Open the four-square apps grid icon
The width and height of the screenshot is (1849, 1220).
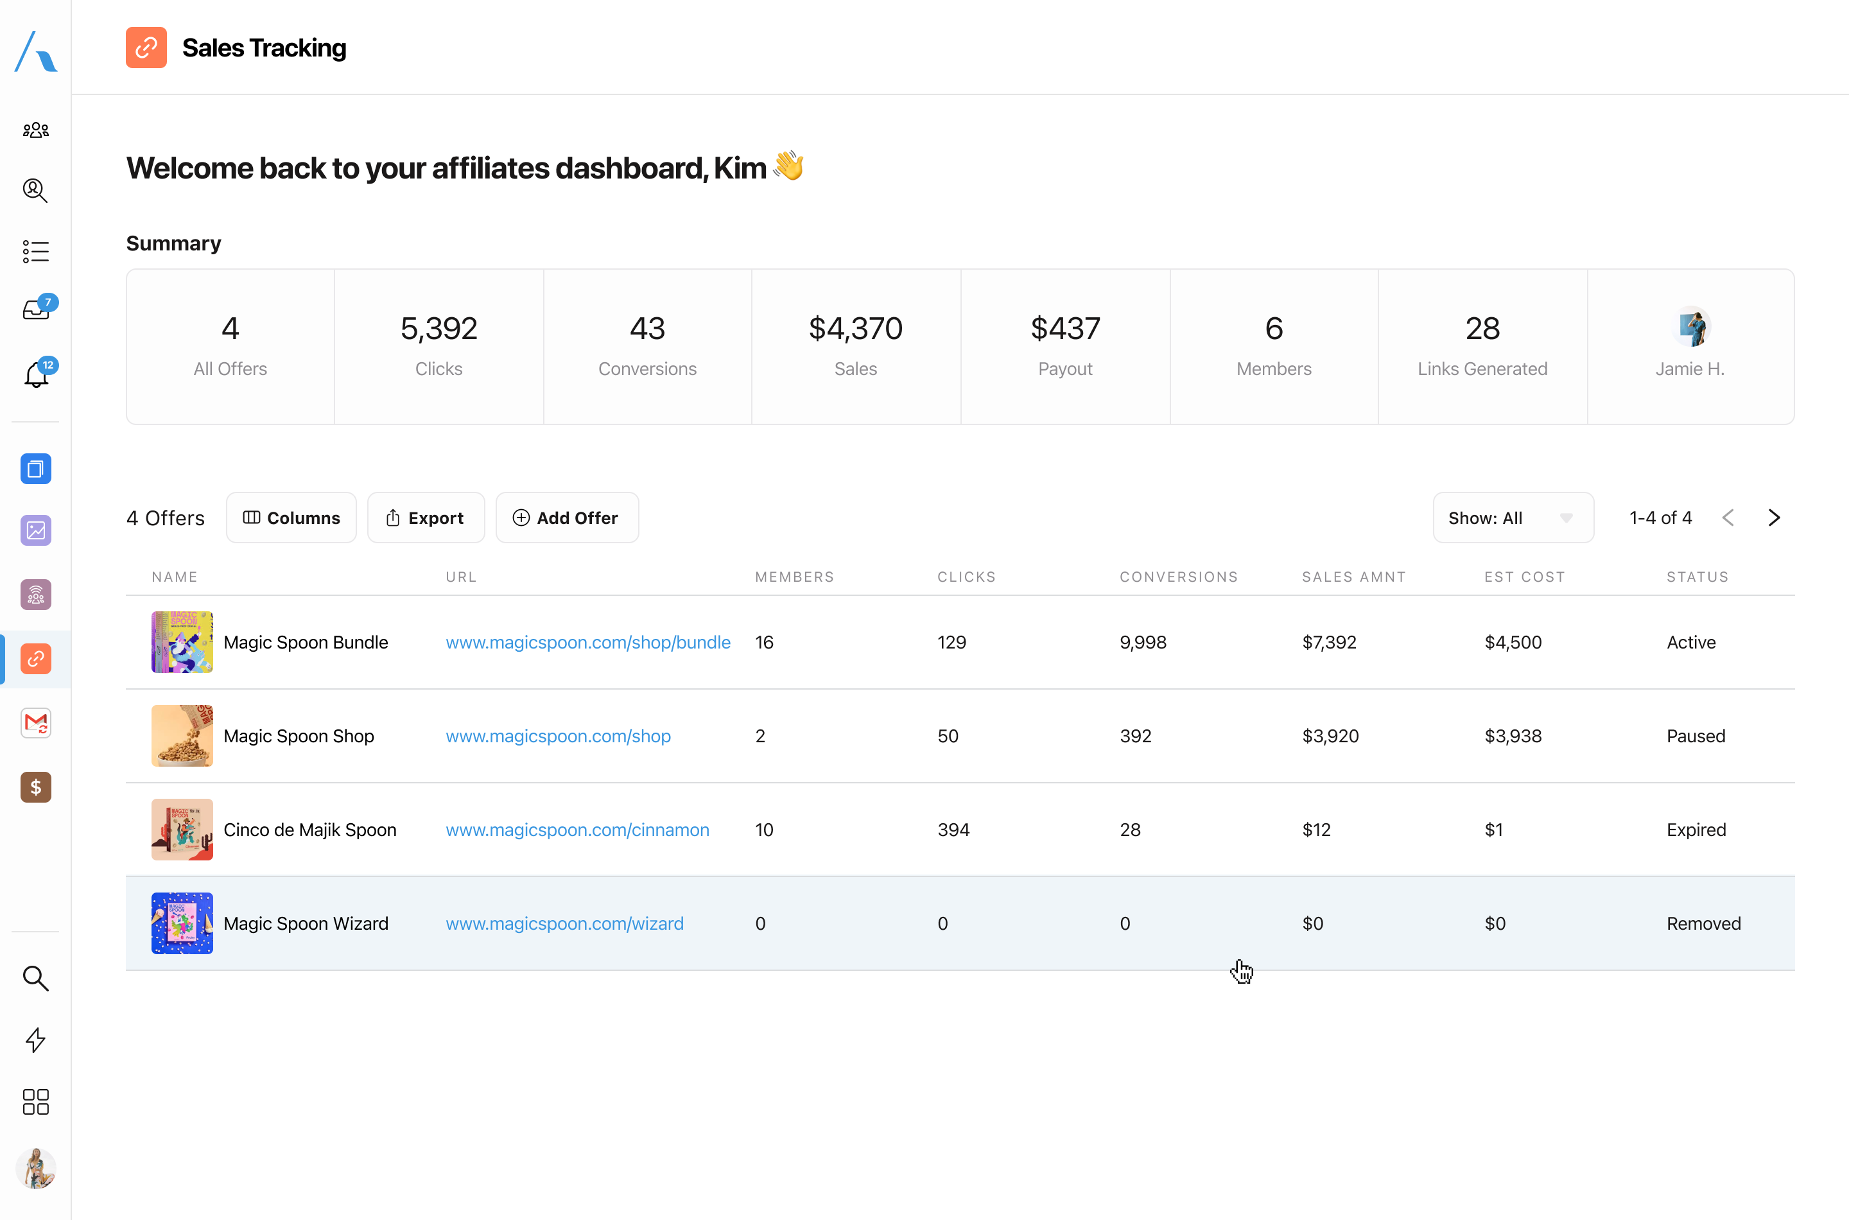click(36, 1102)
